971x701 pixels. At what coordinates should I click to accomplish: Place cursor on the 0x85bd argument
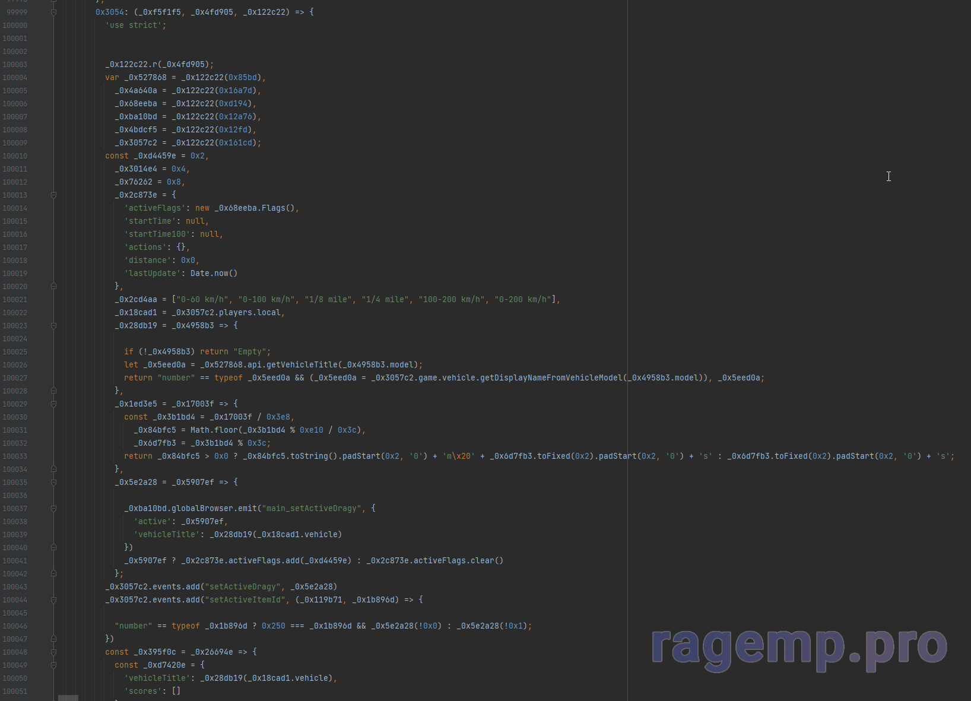tap(243, 77)
